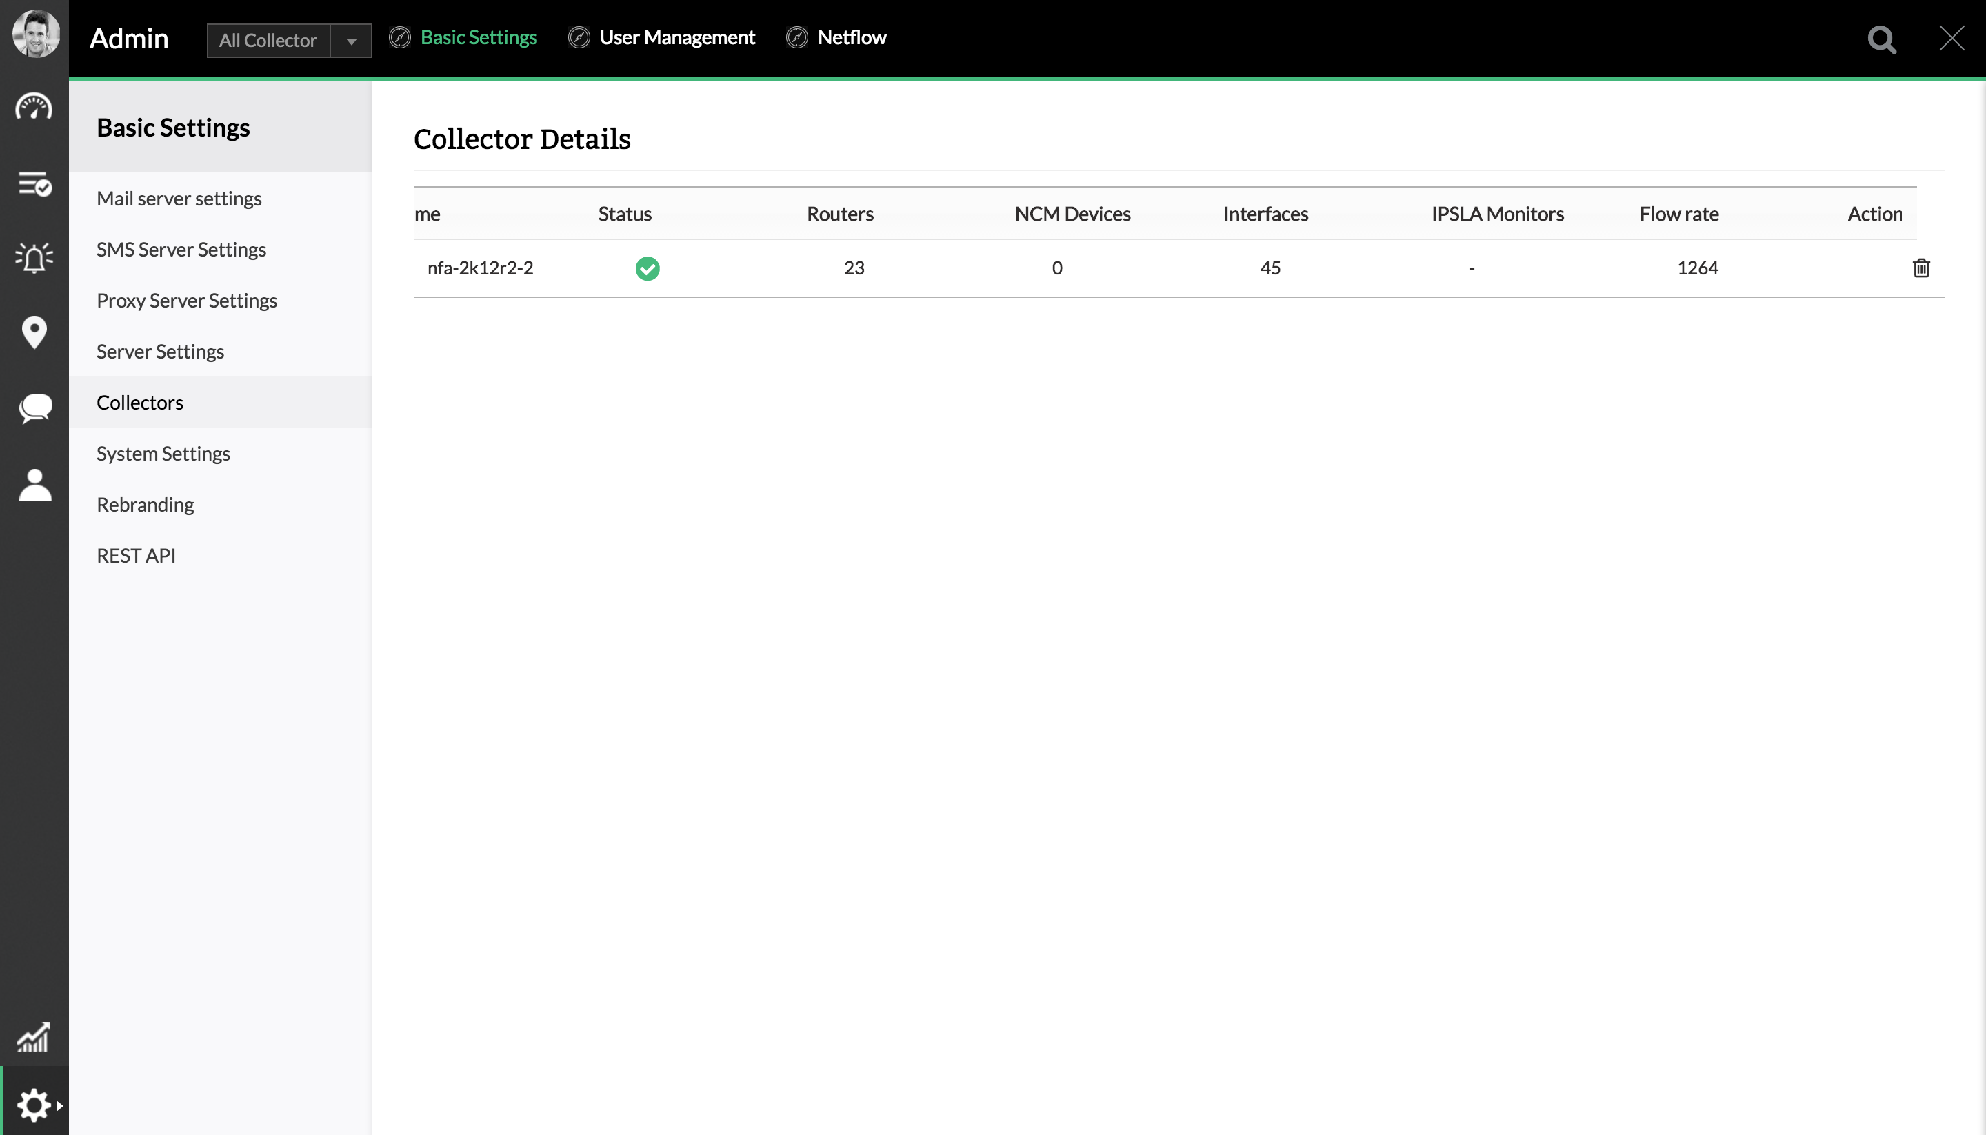This screenshot has width=1986, height=1135.
Task: Click the settings gear icon at bottom
Action: pyautogui.click(x=34, y=1105)
